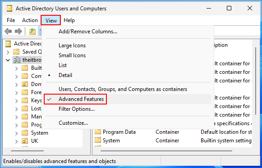Expand the Man folder node chevron
This screenshot has width=262, height=168.
16,117
